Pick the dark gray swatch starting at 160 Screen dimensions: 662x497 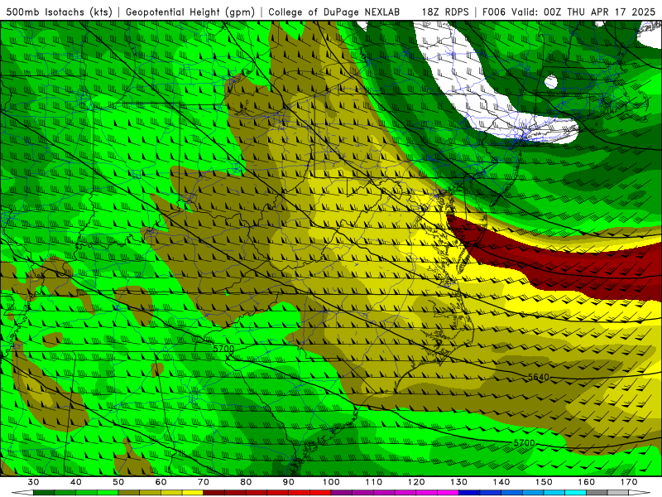[597, 493]
